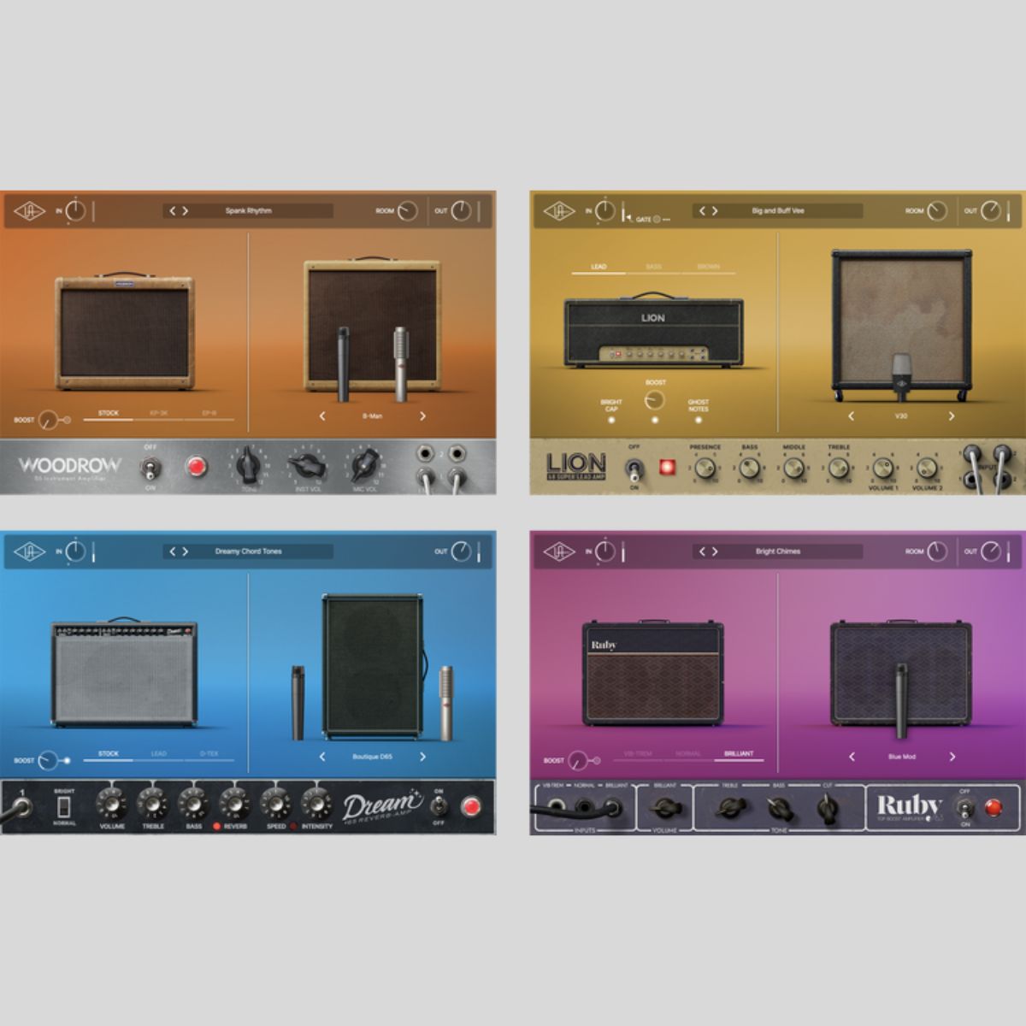Select the BRILLIANT tab in Ruby
1026x1026 pixels.
(739, 754)
